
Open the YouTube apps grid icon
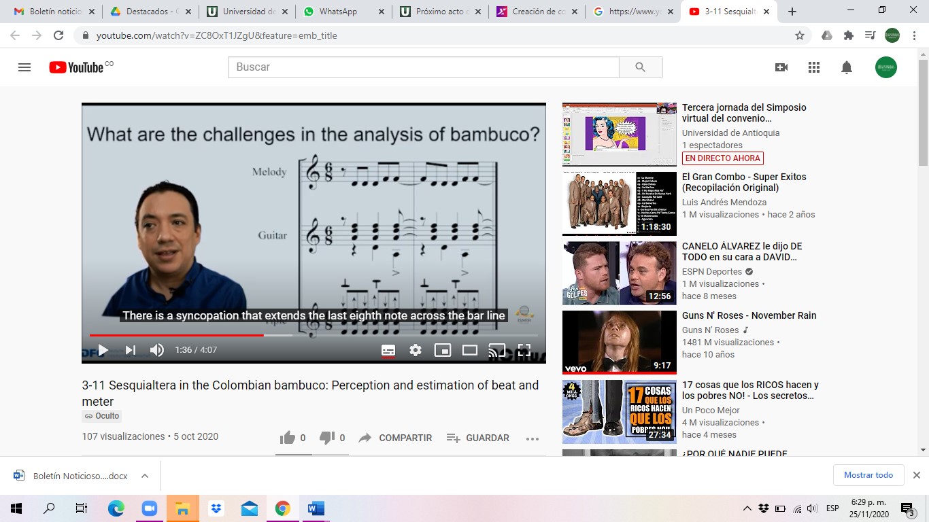[x=814, y=67]
